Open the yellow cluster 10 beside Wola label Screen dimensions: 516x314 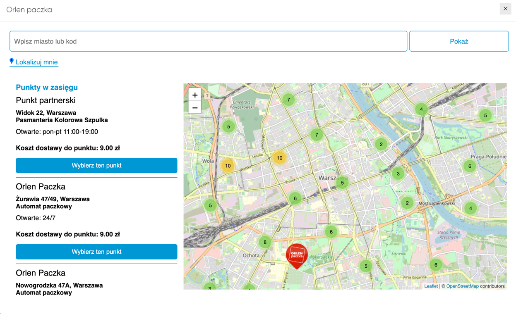pyautogui.click(x=228, y=166)
